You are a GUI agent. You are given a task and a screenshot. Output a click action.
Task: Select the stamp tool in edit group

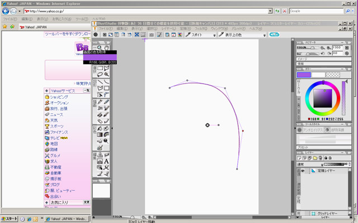tap(100, 155)
